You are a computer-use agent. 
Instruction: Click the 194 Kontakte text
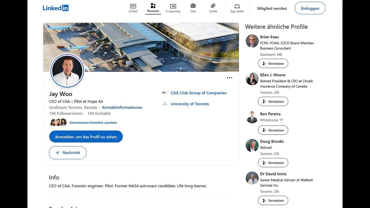click(99, 113)
